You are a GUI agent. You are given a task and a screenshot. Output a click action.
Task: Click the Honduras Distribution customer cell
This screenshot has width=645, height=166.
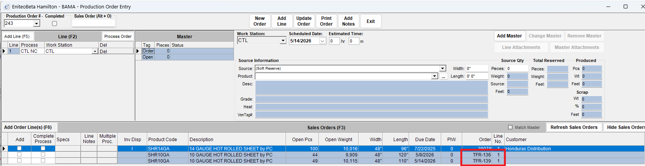pos(574,148)
